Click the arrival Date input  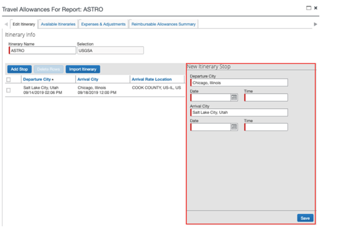coord(211,127)
